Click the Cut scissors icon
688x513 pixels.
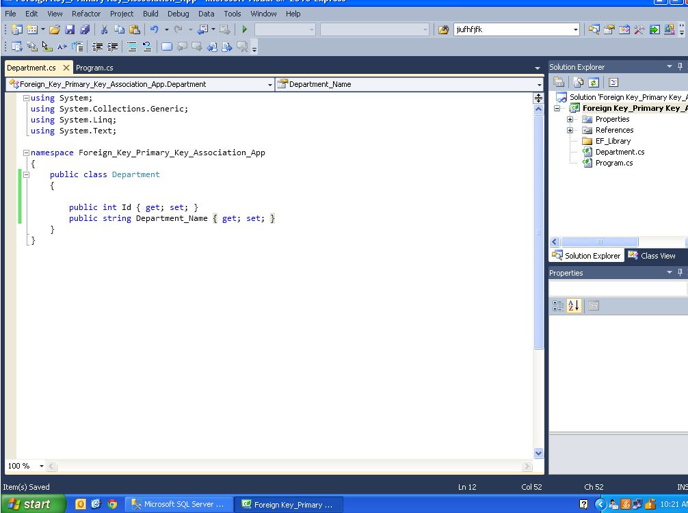point(104,29)
